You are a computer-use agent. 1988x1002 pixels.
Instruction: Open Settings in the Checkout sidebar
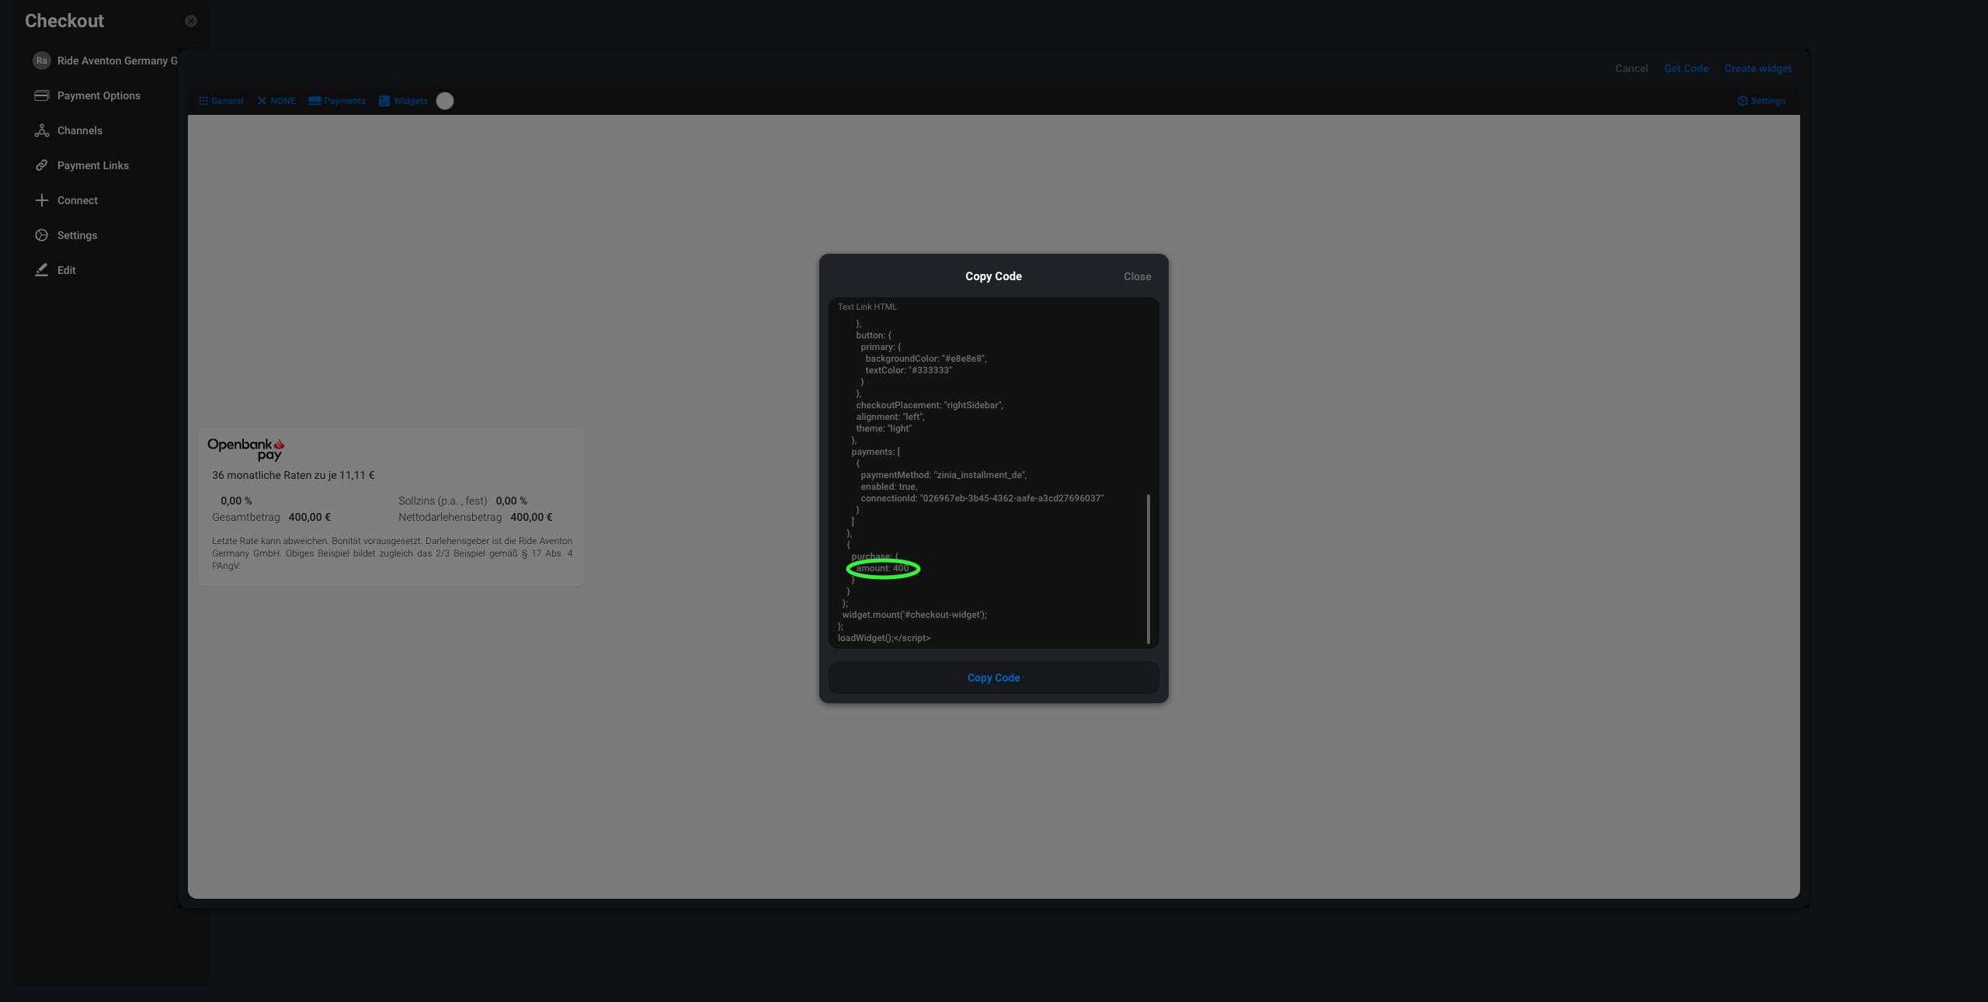pyautogui.click(x=67, y=235)
